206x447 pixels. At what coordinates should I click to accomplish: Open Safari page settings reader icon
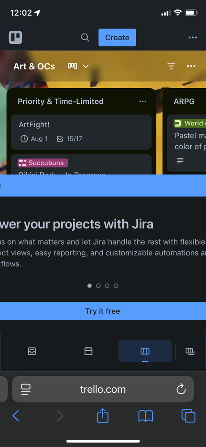26,389
